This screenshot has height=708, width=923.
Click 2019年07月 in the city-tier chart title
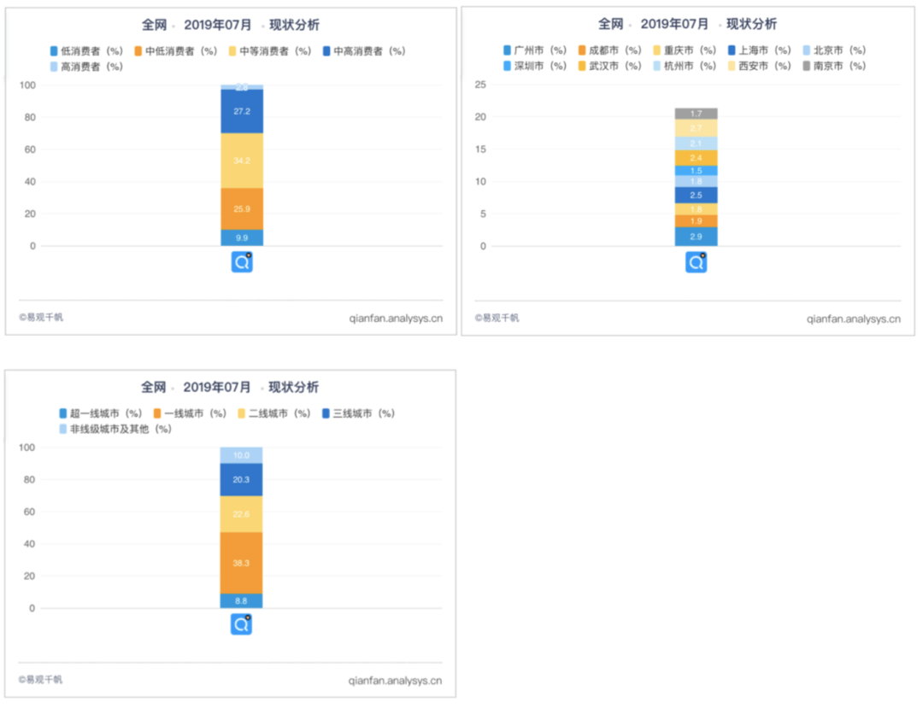(216, 387)
